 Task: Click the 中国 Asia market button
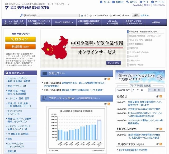140,90
